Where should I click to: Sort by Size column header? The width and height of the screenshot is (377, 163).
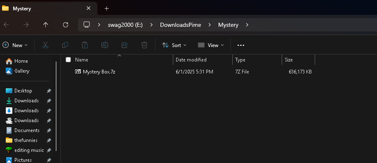point(288,60)
